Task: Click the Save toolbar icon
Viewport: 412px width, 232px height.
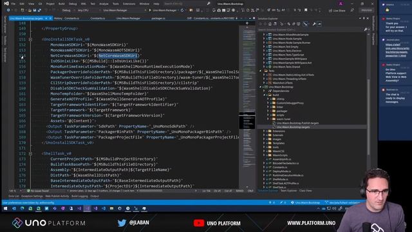Action: coord(35,10)
